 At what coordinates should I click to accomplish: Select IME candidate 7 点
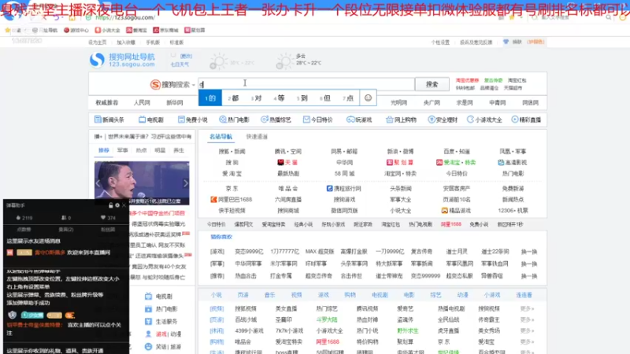click(x=348, y=98)
